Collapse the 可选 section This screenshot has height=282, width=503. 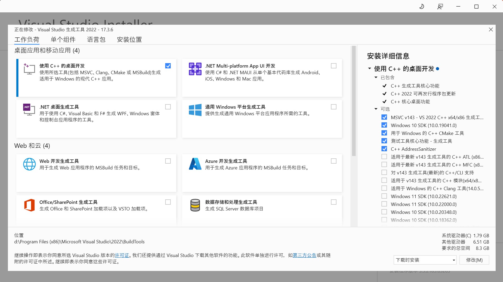(376, 109)
